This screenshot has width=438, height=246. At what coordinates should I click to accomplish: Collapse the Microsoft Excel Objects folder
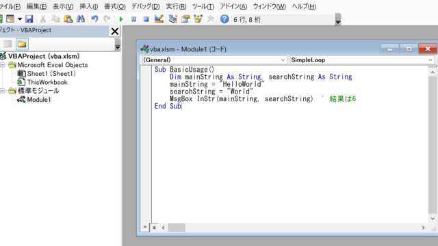pyautogui.click(x=3, y=65)
